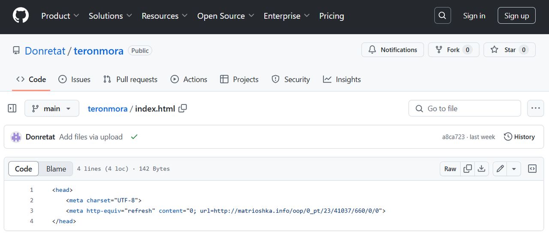Viewport: 549px width, 251px height.
Task: Expand the main branch dropdown
Action: (x=52, y=108)
